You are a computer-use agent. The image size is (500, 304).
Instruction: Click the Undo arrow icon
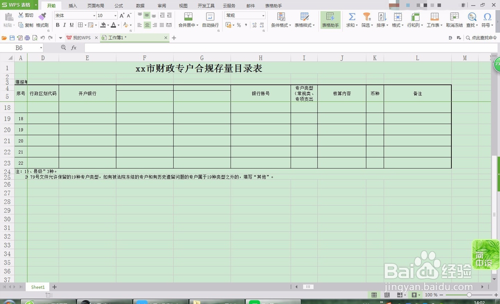(x=42, y=37)
